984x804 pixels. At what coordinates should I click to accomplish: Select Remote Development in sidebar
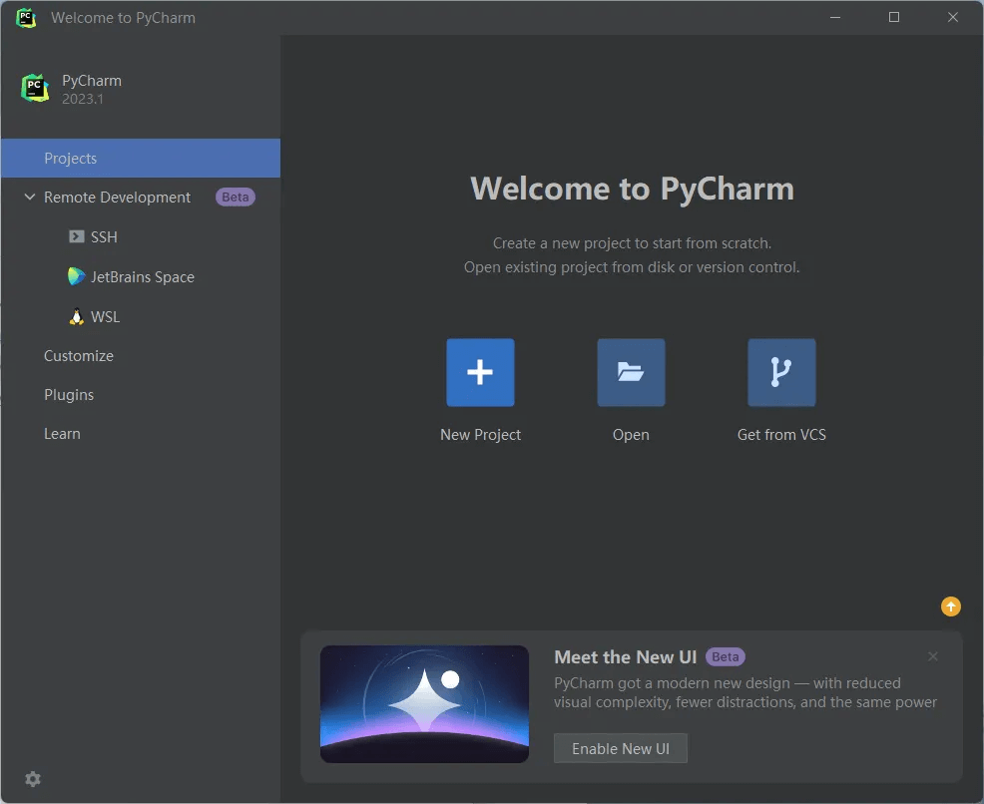(117, 197)
